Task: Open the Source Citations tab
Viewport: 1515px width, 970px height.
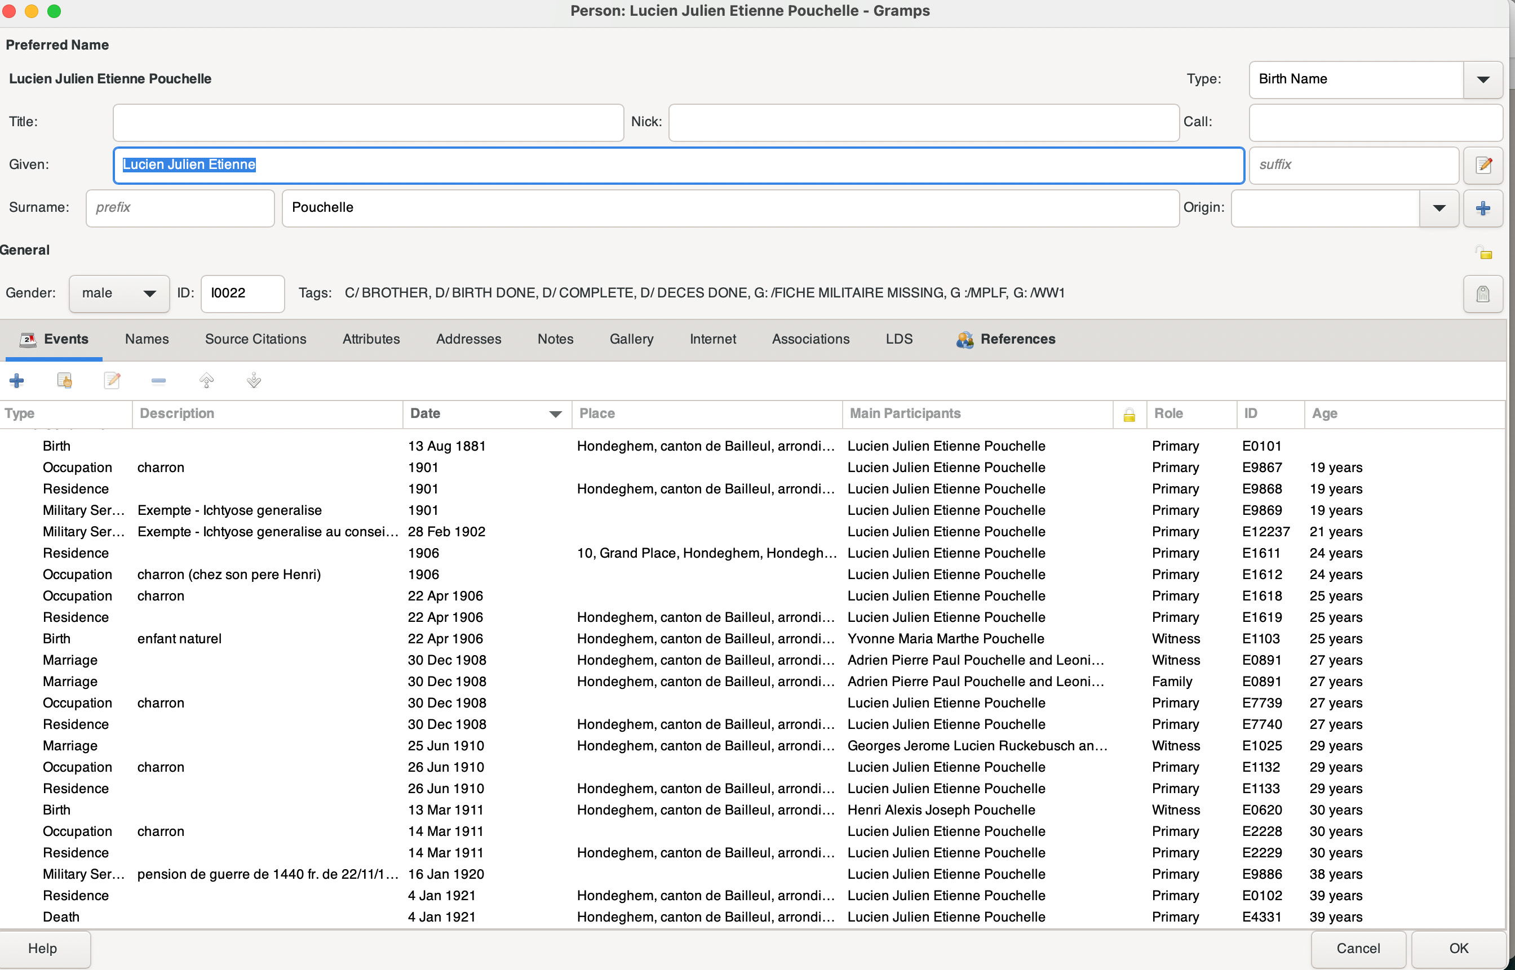Action: [256, 340]
